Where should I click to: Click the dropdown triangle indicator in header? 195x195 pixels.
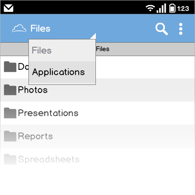93,36
